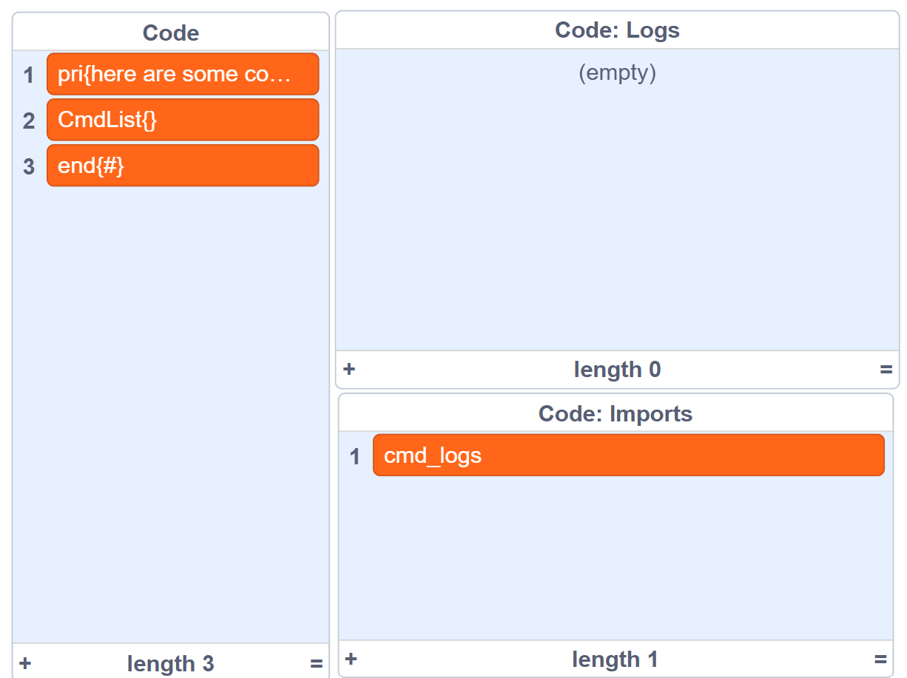Click row number 2 in Code list
This screenshot has width=907, height=678.
point(29,121)
